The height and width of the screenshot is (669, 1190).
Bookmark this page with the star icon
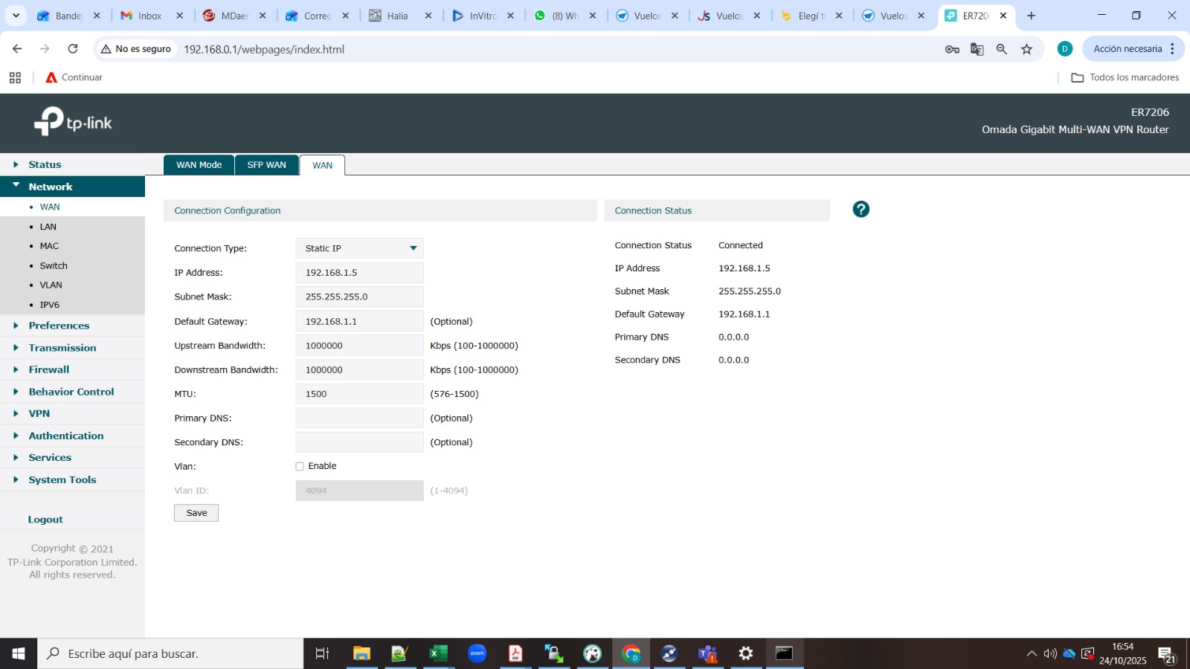point(1026,49)
